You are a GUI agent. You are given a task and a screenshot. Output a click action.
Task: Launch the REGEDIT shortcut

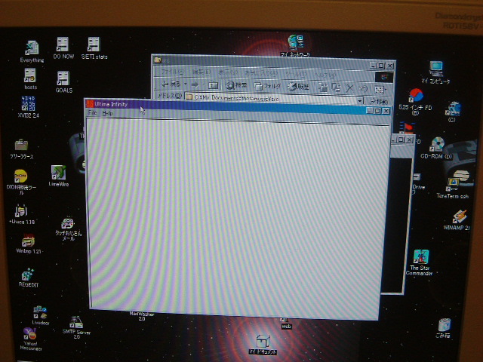click(28, 275)
